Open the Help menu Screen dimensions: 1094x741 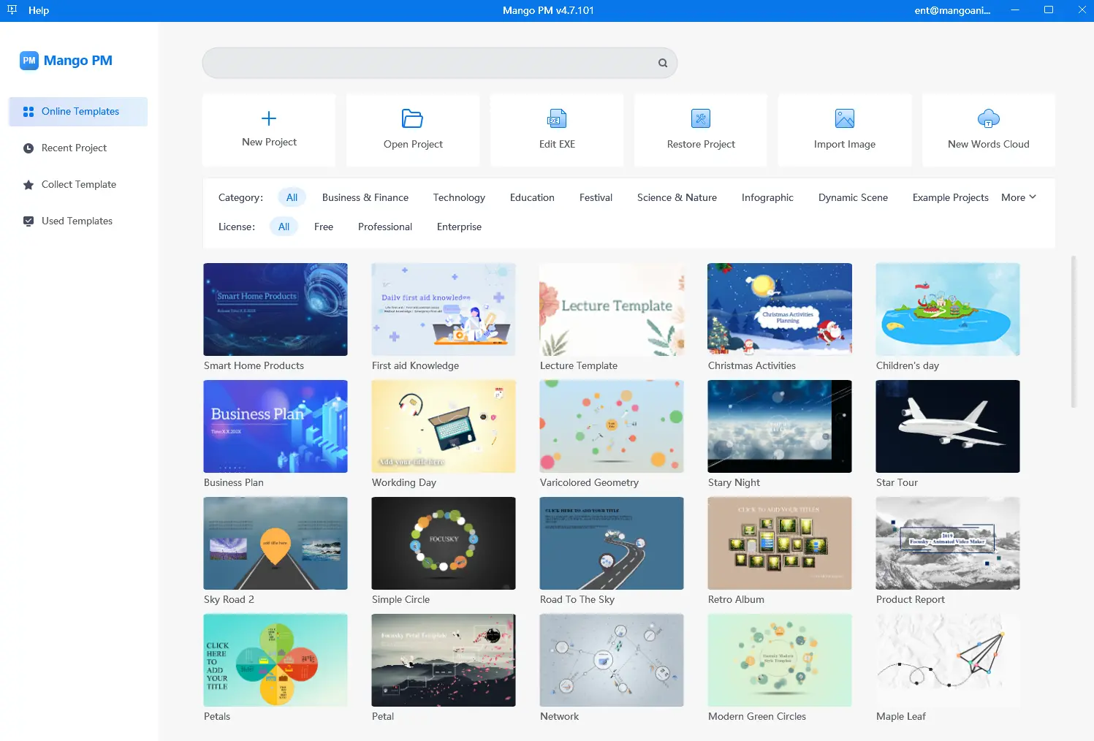tap(39, 10)
